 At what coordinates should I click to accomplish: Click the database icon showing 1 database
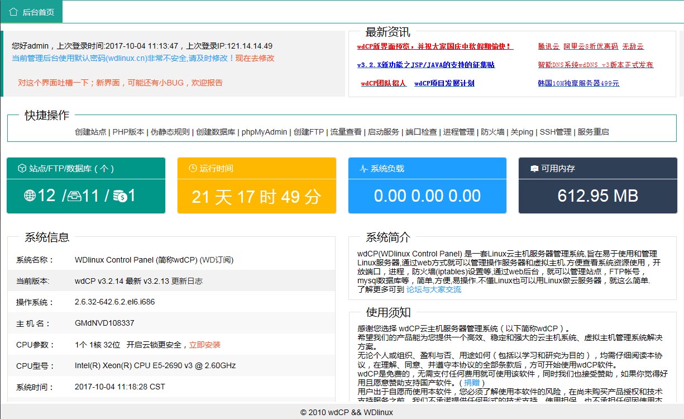[119, 196]
